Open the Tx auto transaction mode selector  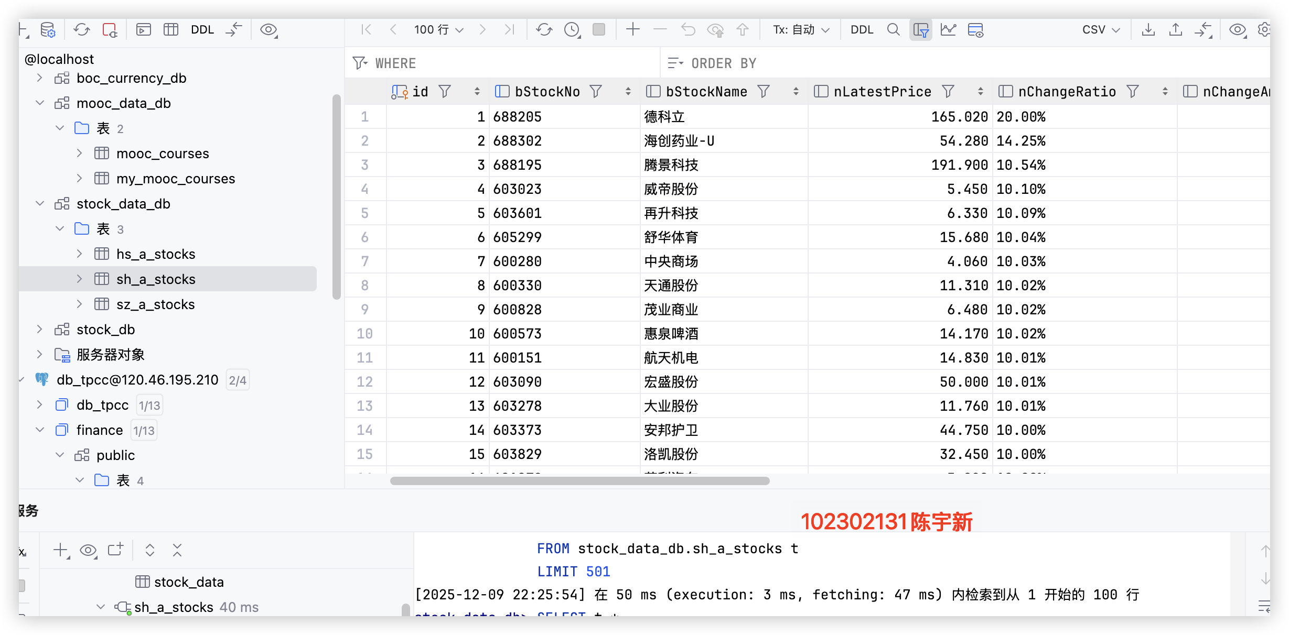coord(801,30)
